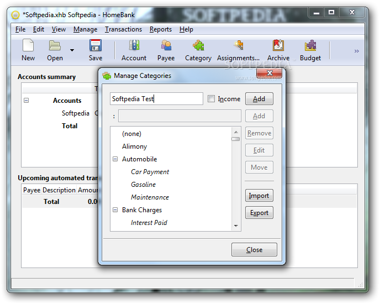Click the Remove category button
Image resolution: width=380 pixels, height=304 pixels.
tap(259, 133)
